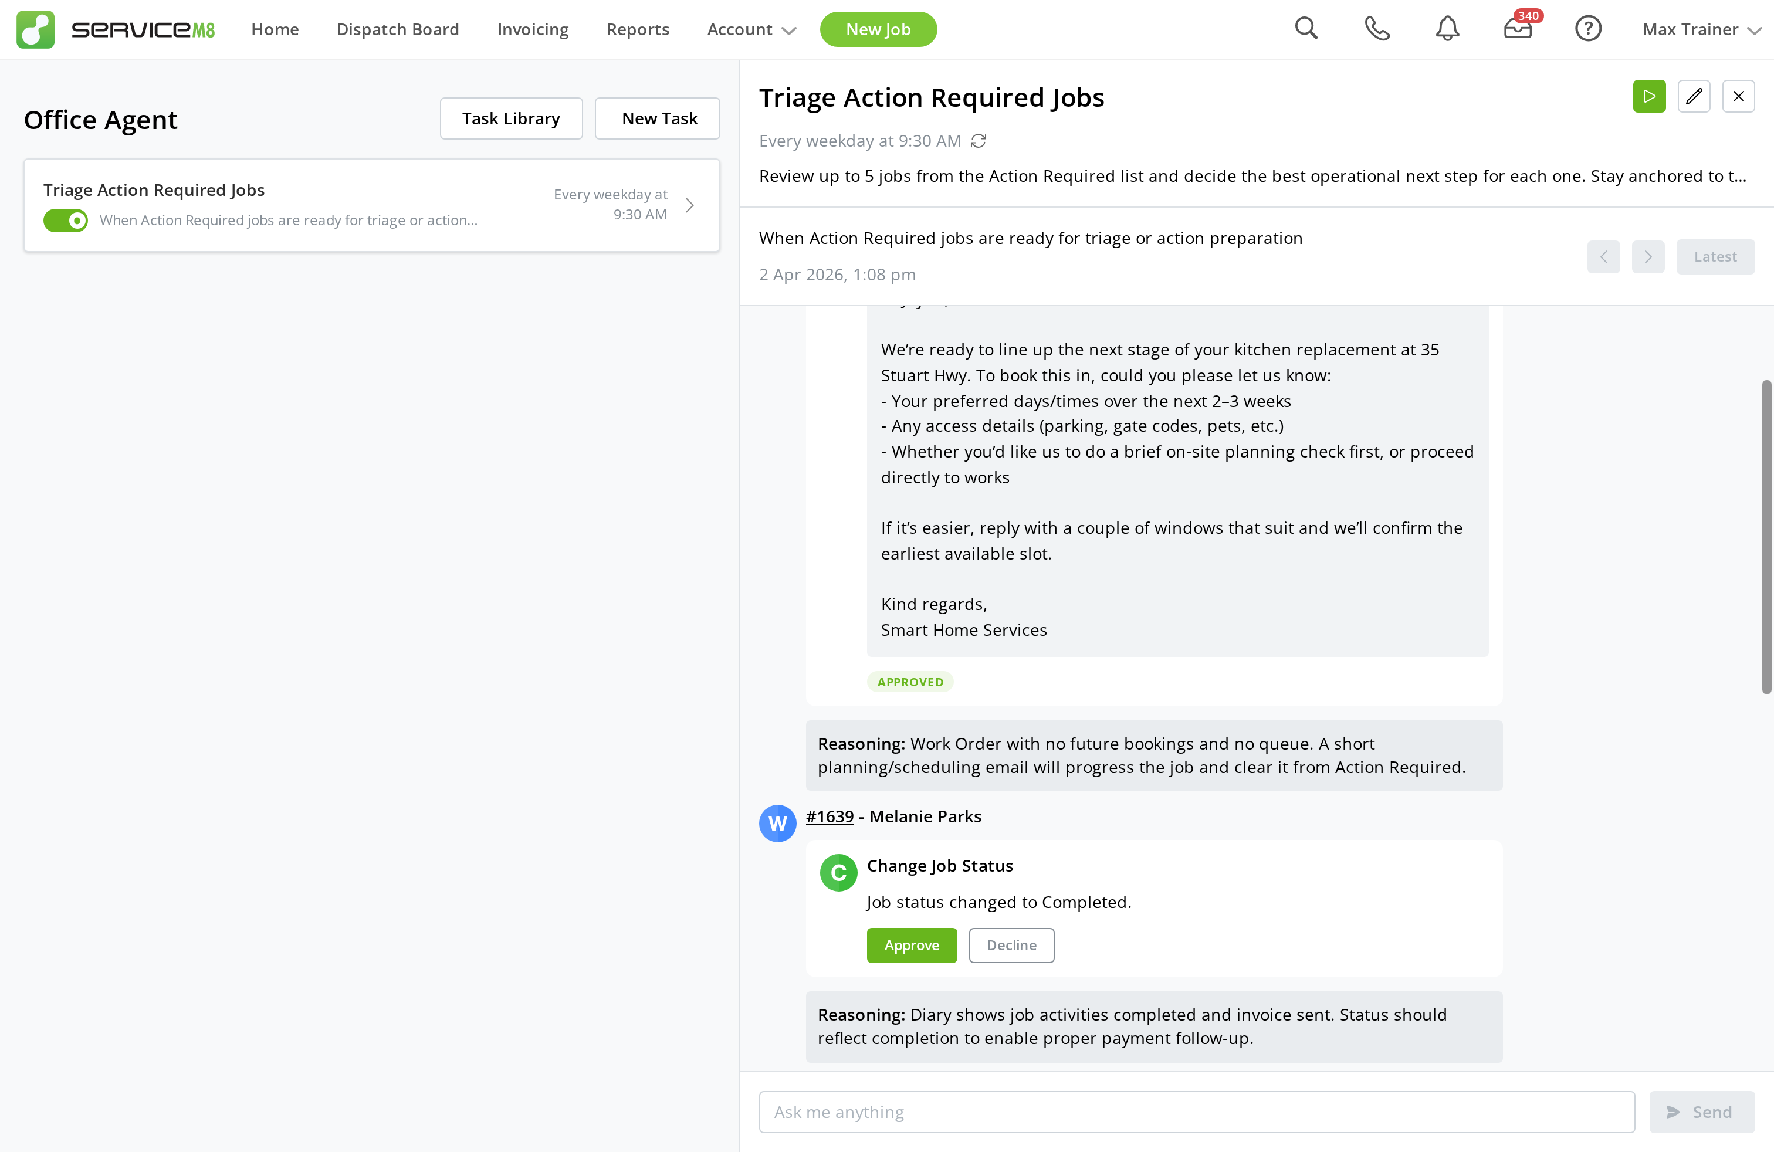The height and width of the screenshot is (1152, 1774).
Task: Create a New Job
Action: point(878,29)
